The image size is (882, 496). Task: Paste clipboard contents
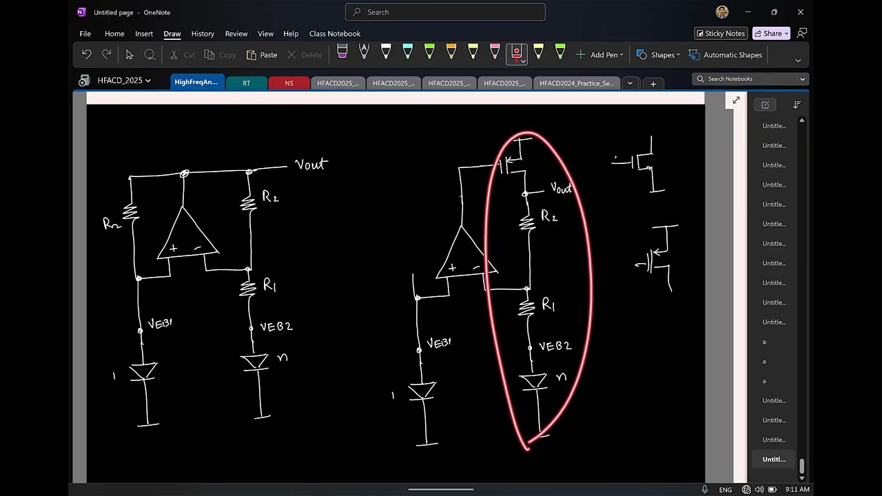tap(262, 54)
